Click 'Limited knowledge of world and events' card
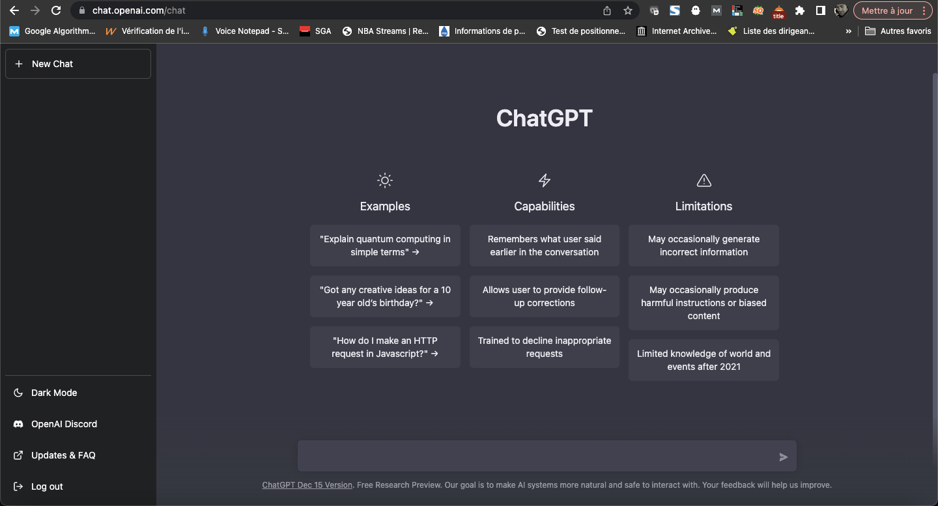 pyautogui.click(x=703, y=360)
